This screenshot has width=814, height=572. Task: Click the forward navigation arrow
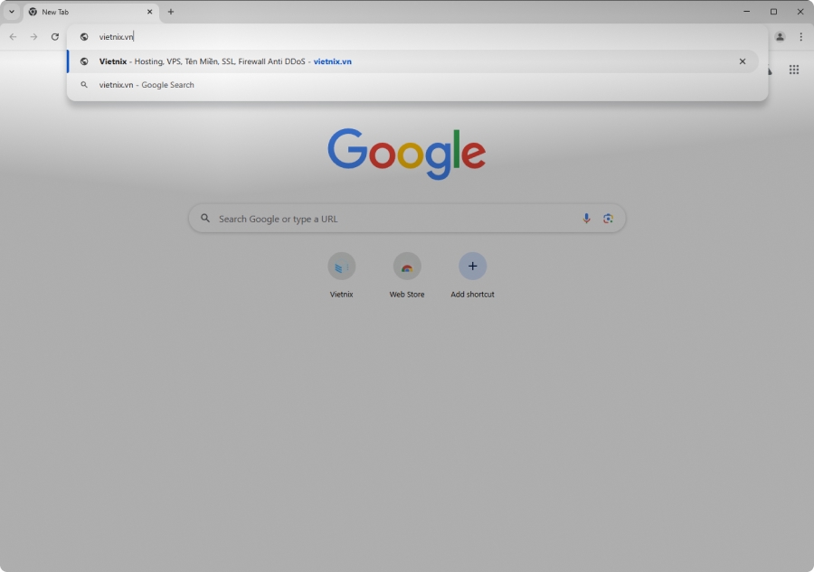(x=33, y=37)
